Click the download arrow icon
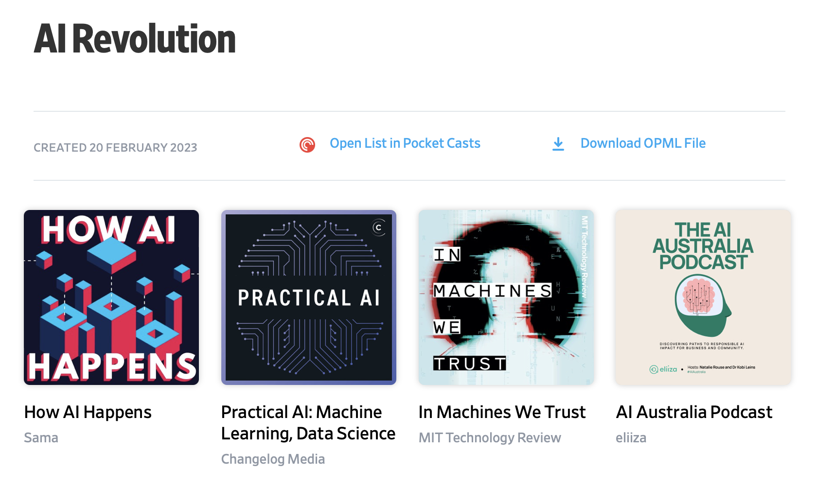The width and height of the screenshot is (817, 488). (x=558, y=144)
